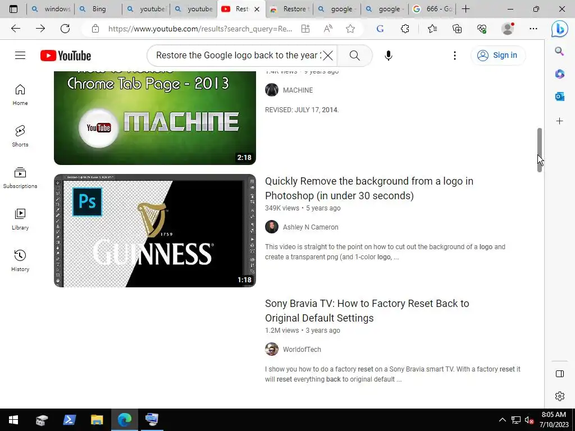Go to Home in YouTube sidebar
575x431 pixels.
click(20, 95)
